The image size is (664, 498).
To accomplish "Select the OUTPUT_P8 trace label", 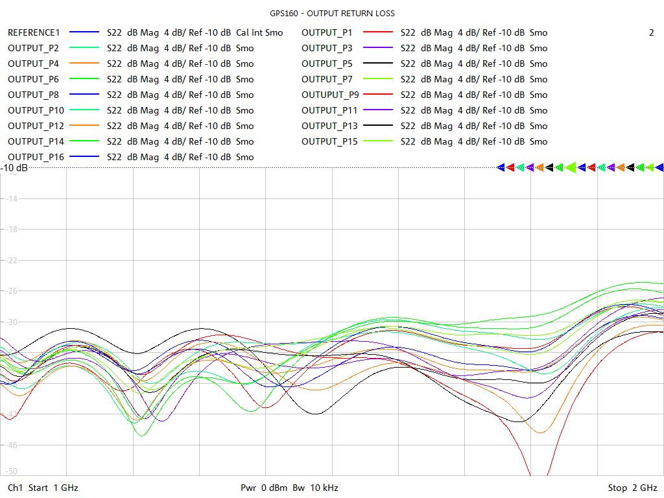I will point(34,95).
